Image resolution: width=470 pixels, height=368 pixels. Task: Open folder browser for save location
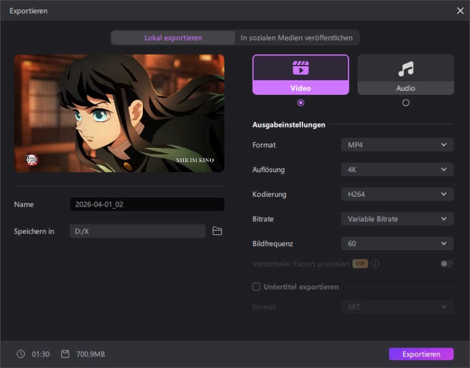217,231
